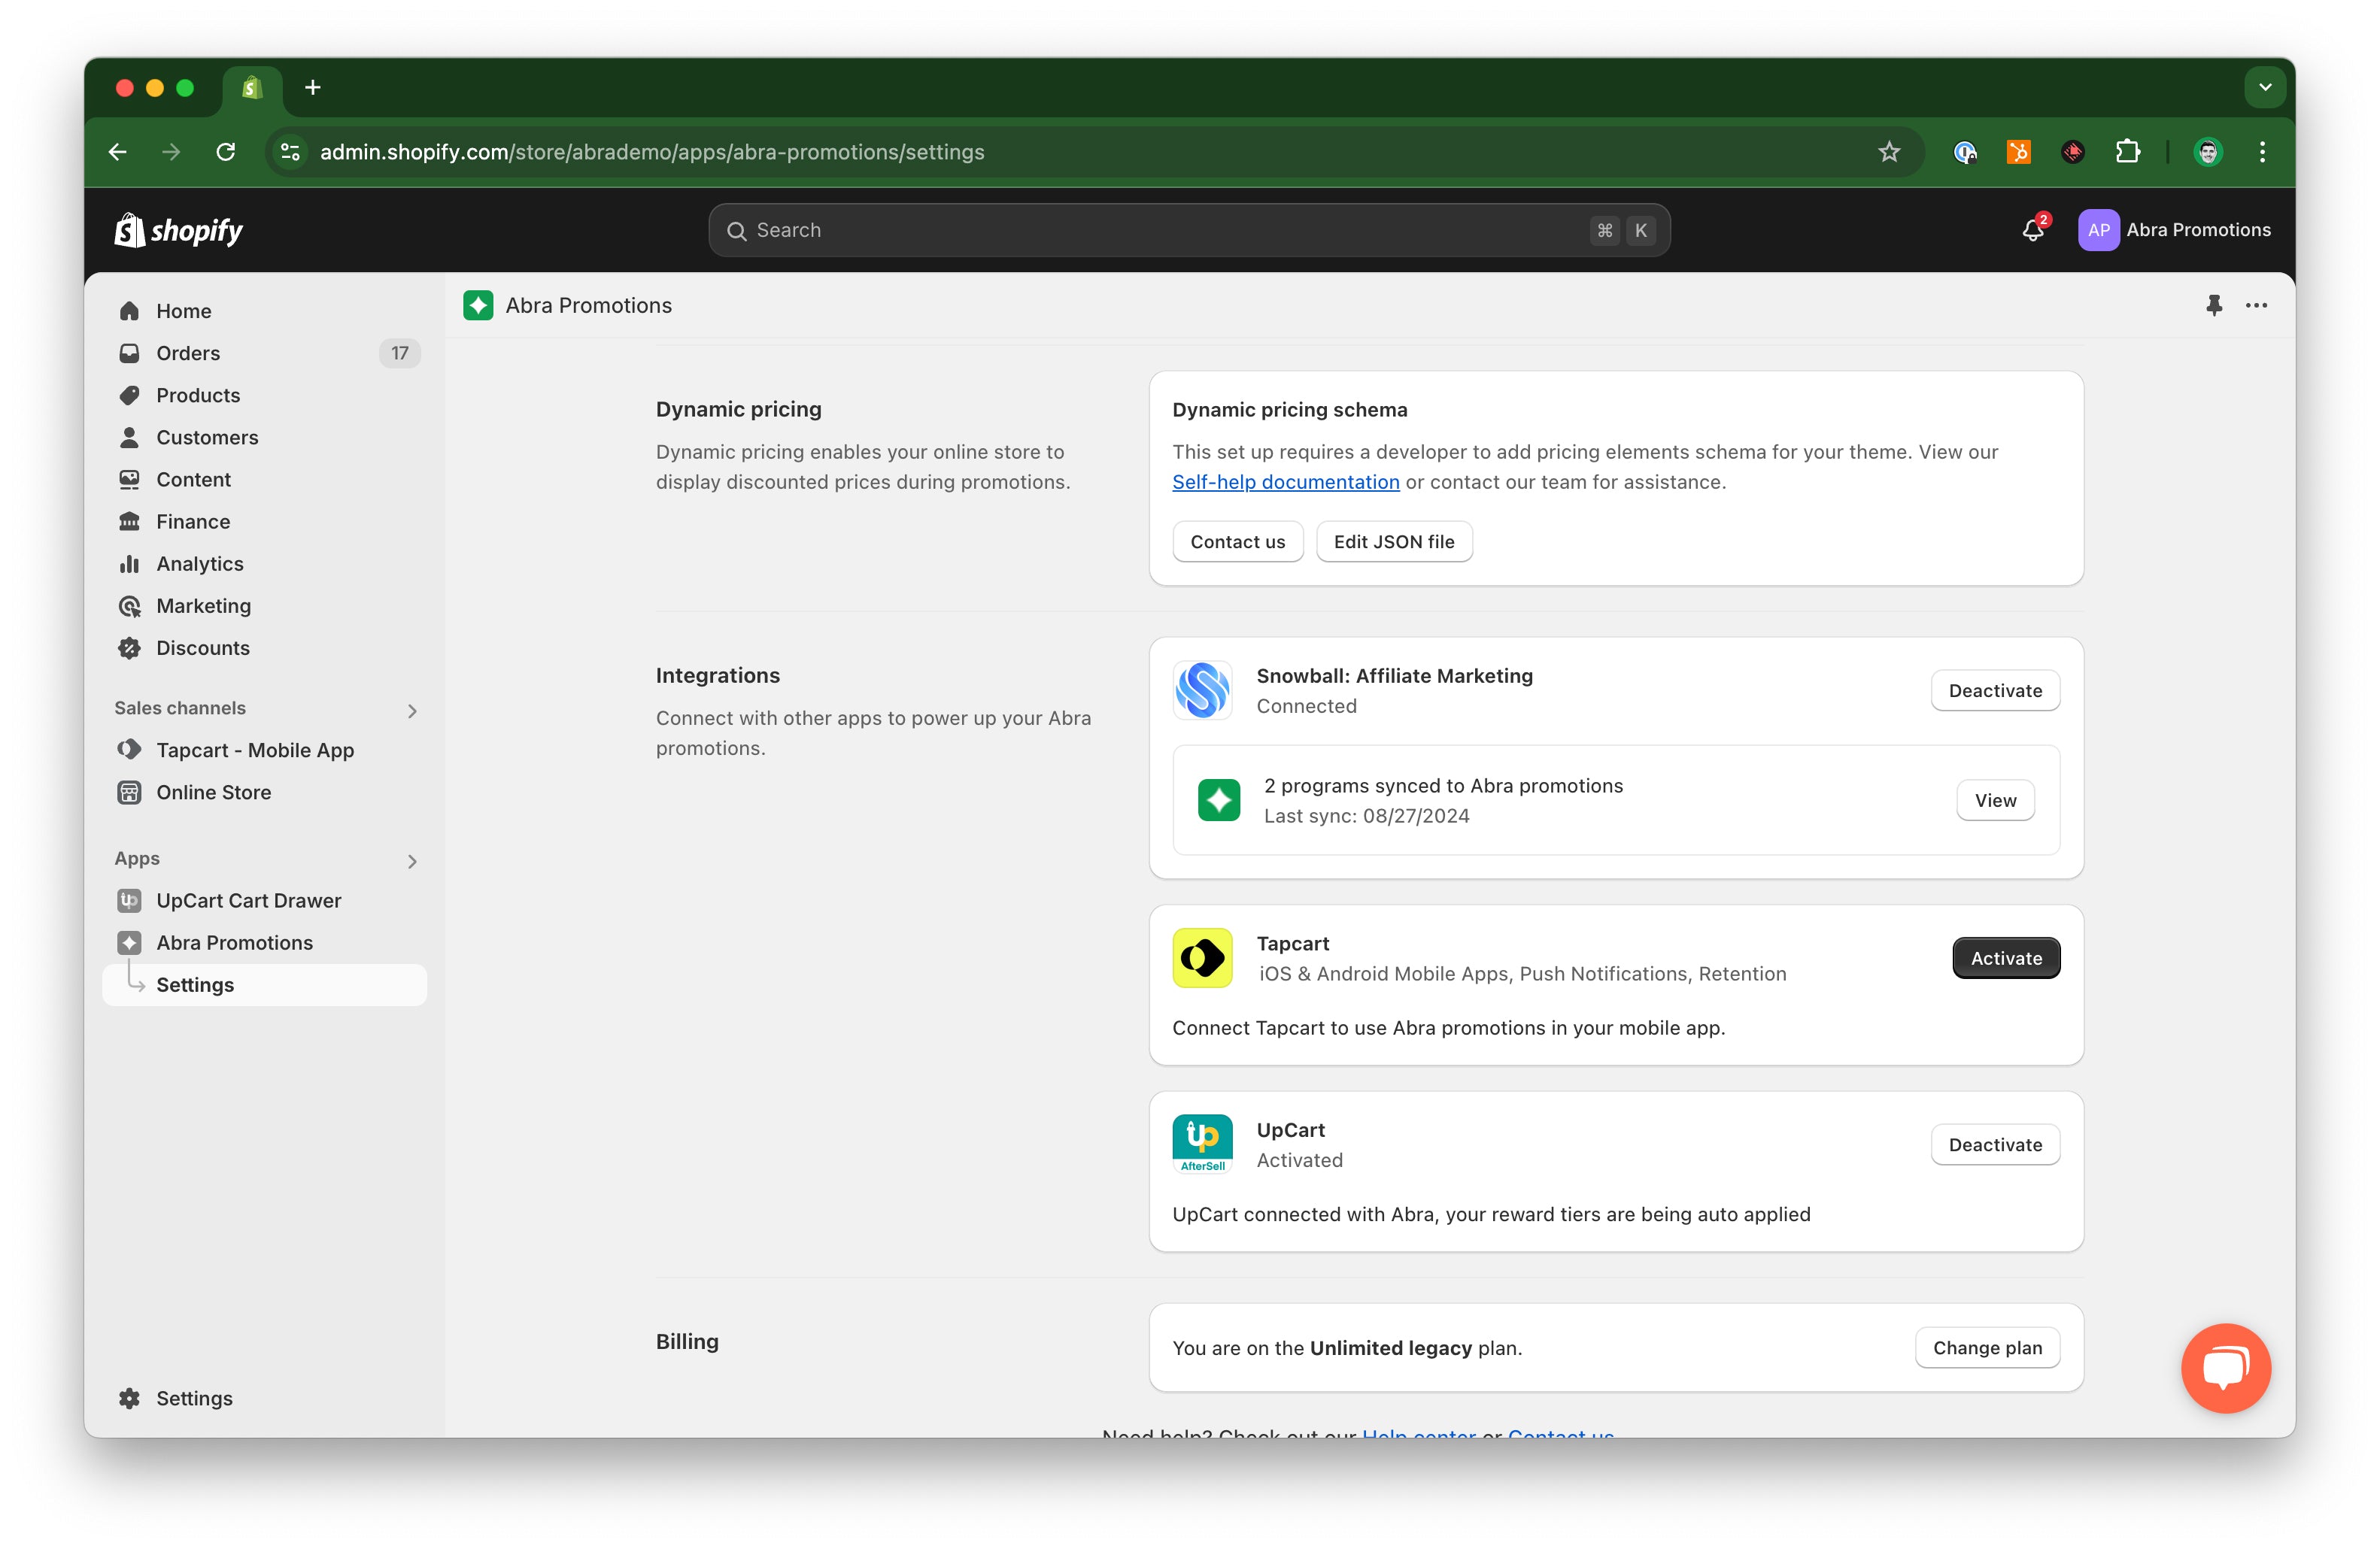Click the Discounts badge icon
2380x1549 pixels.
coord(129,647)
